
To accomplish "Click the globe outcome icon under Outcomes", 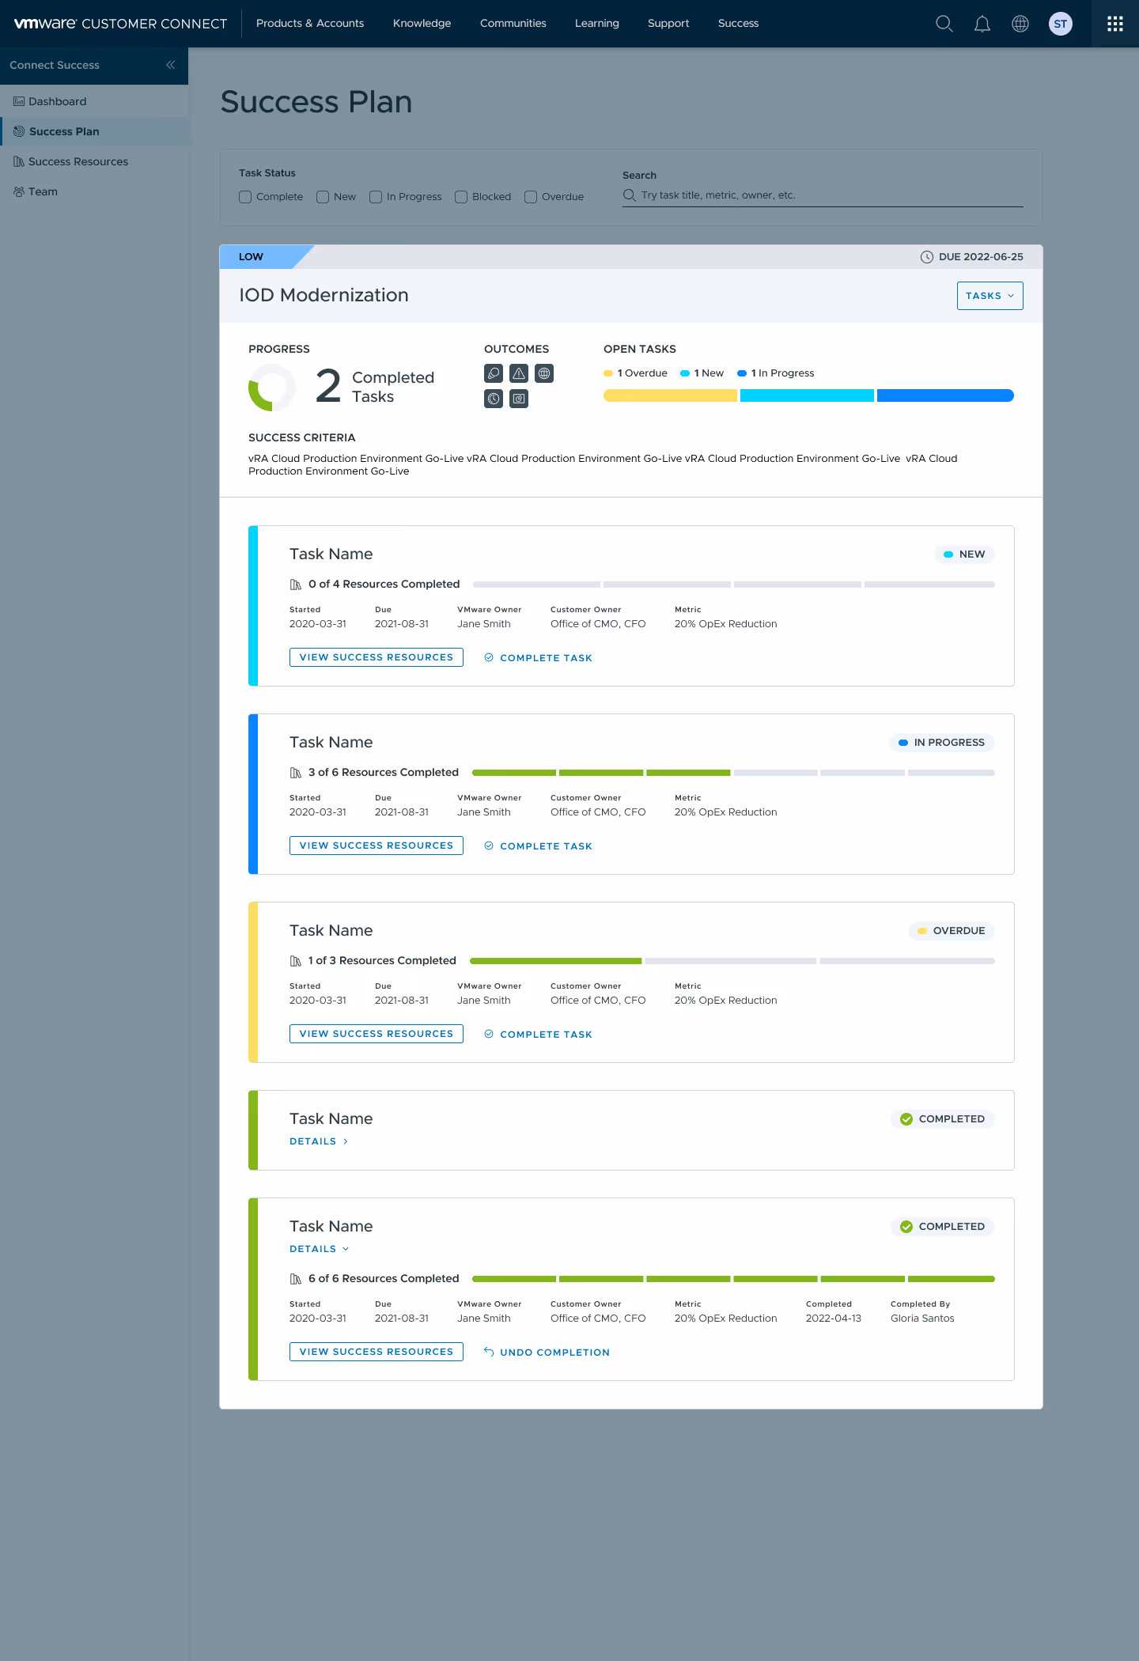I will [x=544, y=373].
